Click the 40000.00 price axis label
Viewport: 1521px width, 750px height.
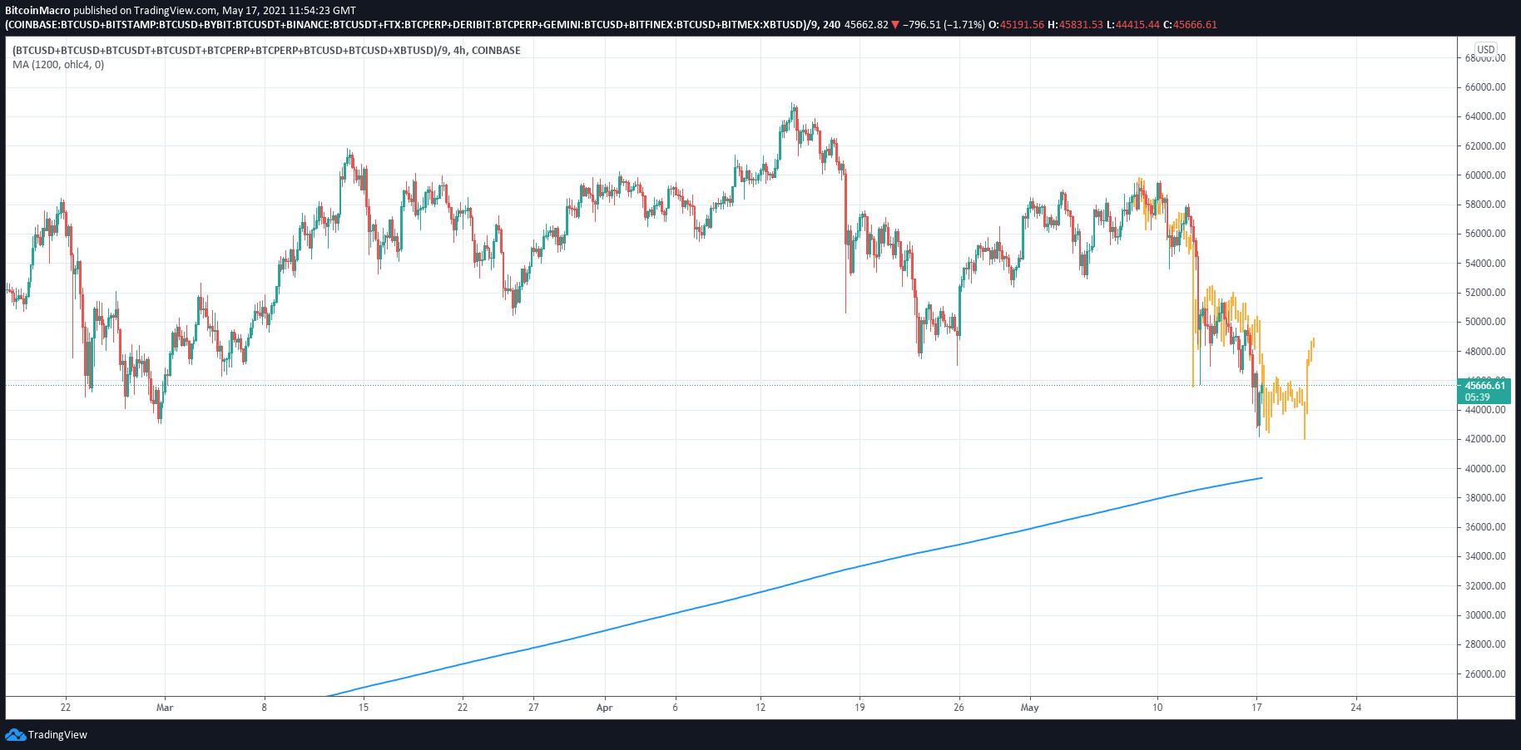[1485, 469]
